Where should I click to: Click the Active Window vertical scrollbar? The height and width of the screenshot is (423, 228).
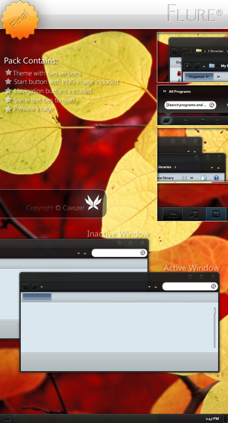[x=215, y=328]
